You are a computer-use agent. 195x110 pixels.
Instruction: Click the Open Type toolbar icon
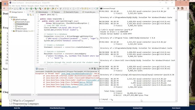pos(53,9)
